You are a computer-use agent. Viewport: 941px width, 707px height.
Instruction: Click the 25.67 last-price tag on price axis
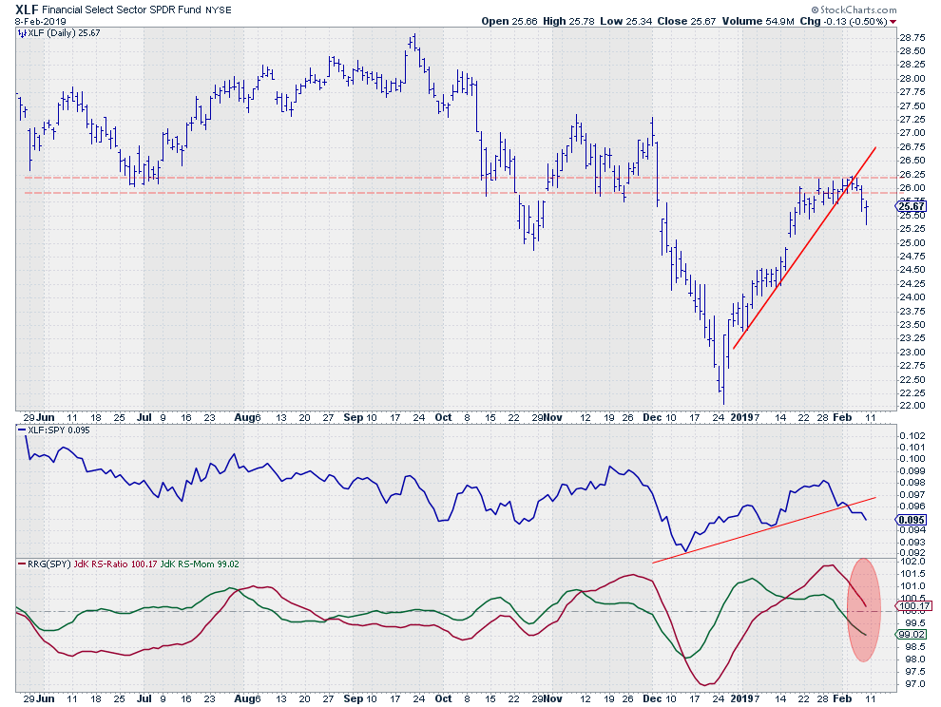[x=911, y=206]
